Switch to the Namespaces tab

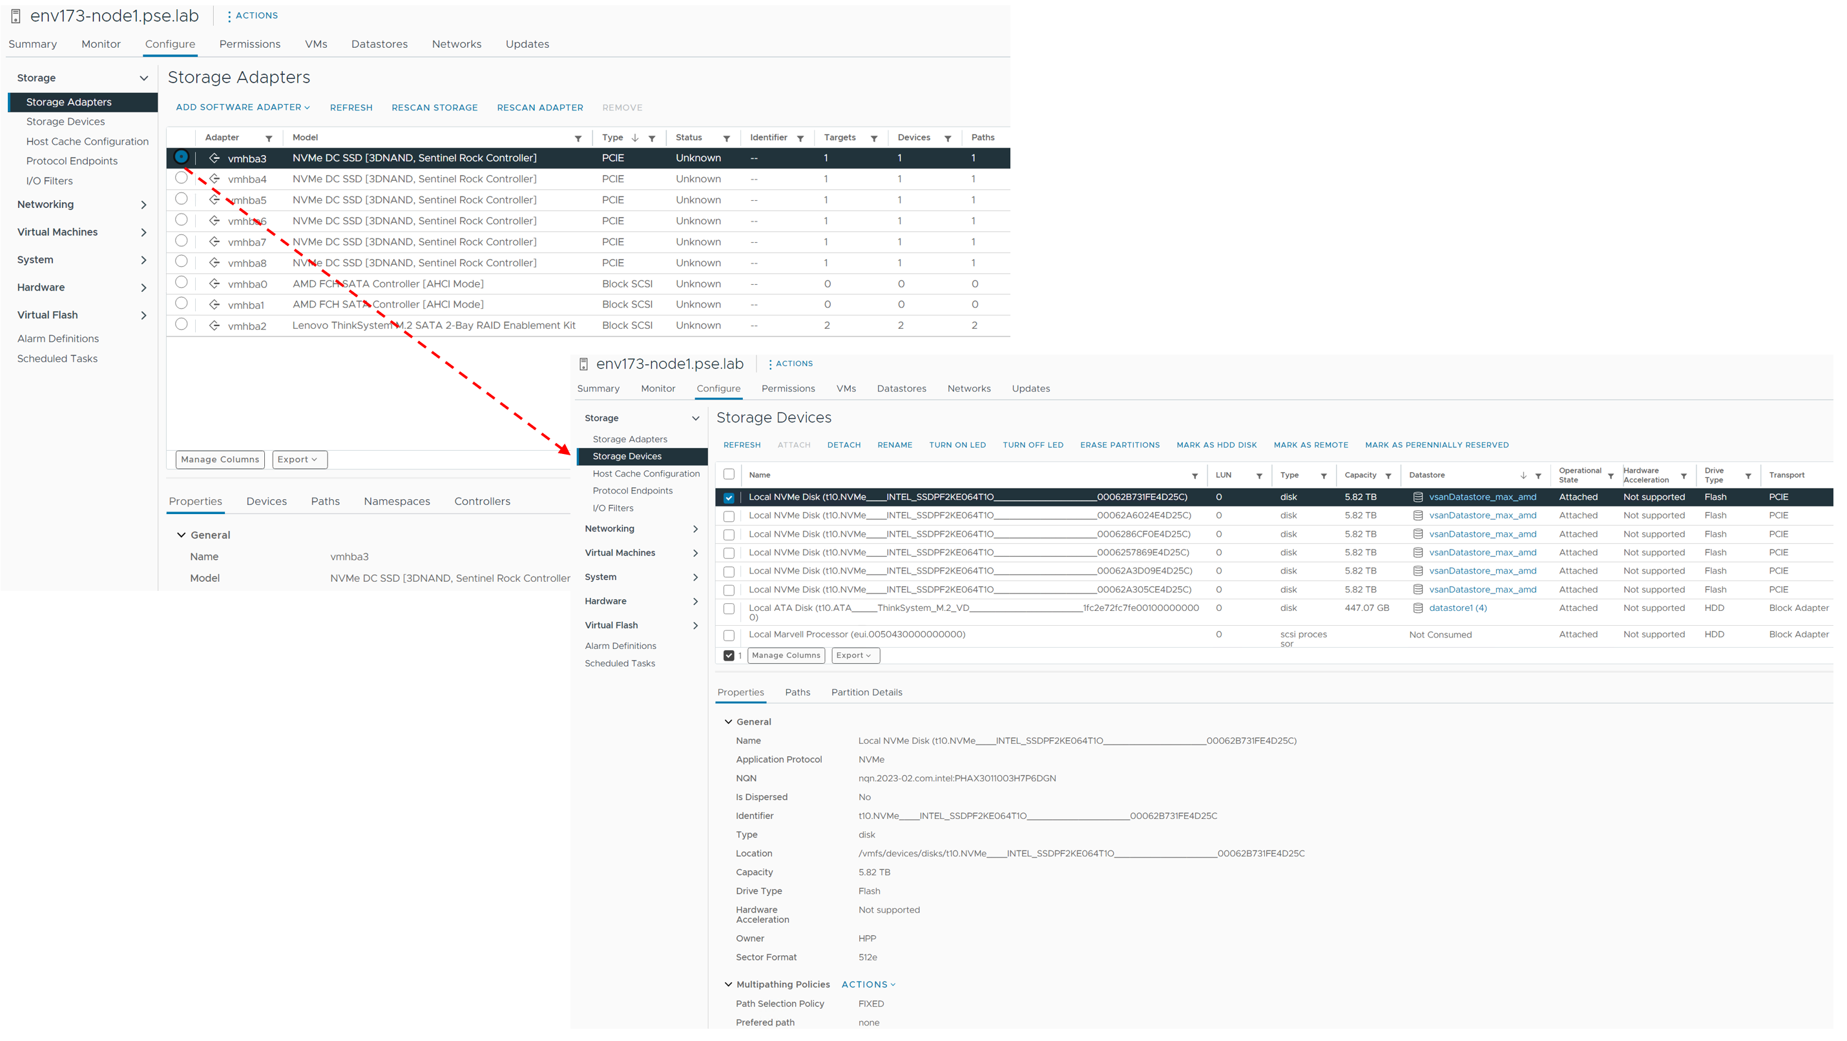tap(397, 502)
